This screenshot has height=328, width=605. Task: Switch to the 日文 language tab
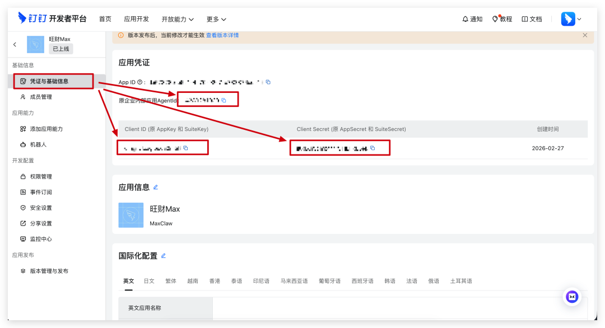[x=149, y=281]
